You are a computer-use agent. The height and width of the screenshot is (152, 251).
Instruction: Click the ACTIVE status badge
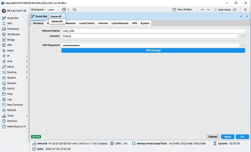click(36, 137)
